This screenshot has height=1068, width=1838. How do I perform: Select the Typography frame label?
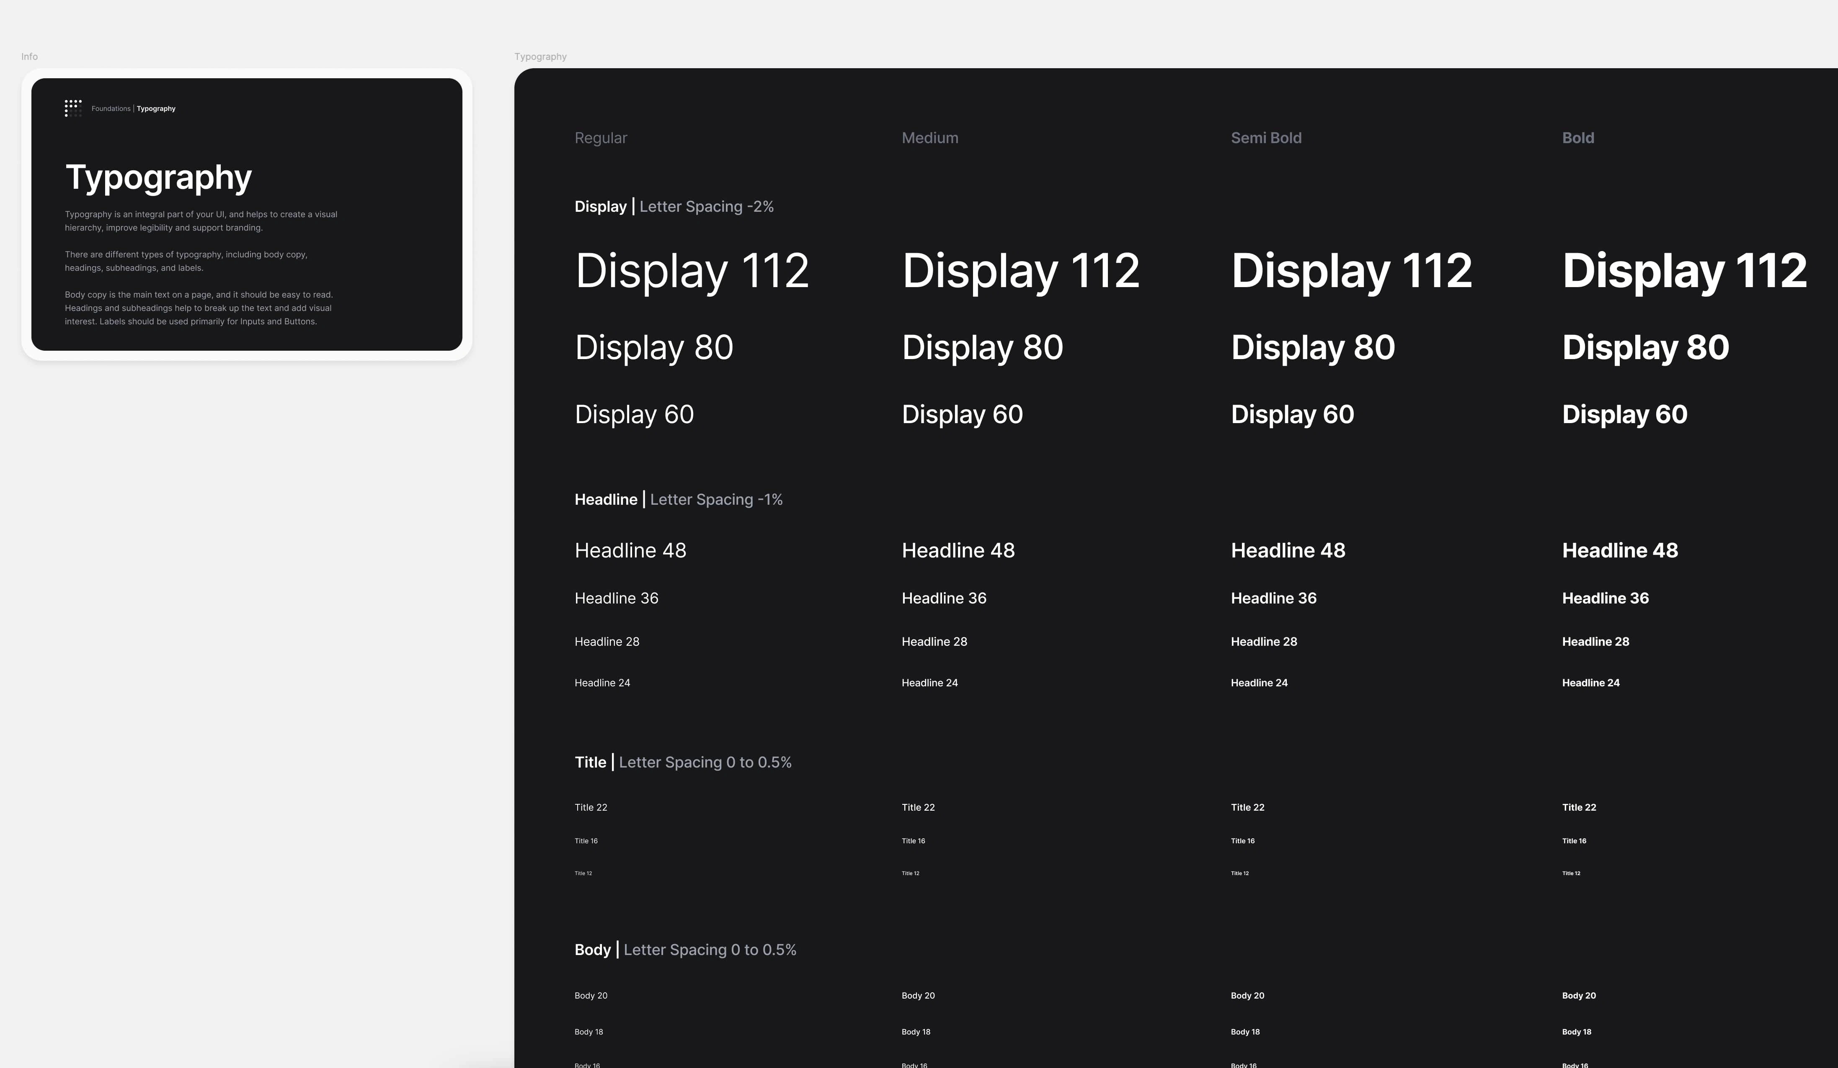(540, 57)
